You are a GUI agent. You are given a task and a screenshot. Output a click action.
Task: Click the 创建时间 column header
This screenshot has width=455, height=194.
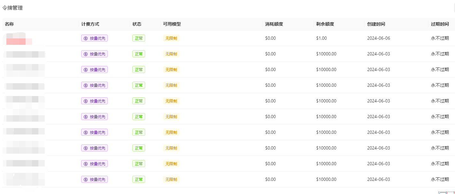[376, 24]
